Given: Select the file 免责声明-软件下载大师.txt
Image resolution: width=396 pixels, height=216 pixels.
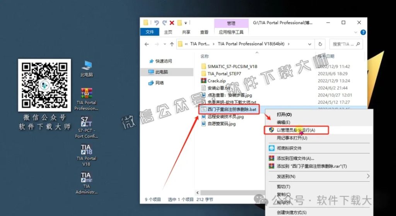Looking at the screenshot, I should click(232, 102).
